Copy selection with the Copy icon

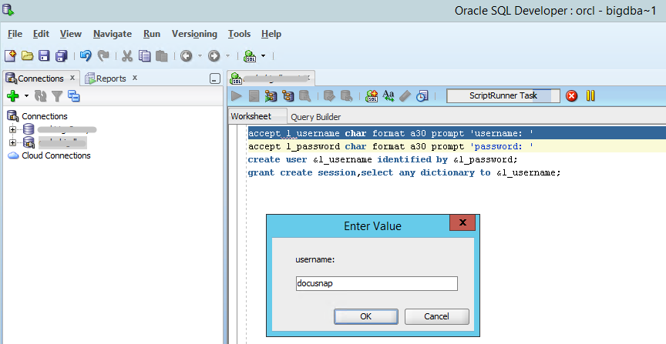pyautogui.click(x=144, y=55)
